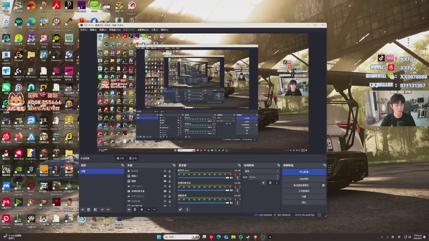
Task: Move the source down with the Sources down arrow
Action: 154,209
